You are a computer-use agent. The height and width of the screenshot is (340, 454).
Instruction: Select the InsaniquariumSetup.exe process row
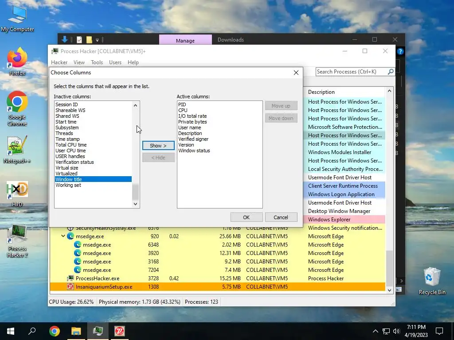217,287
